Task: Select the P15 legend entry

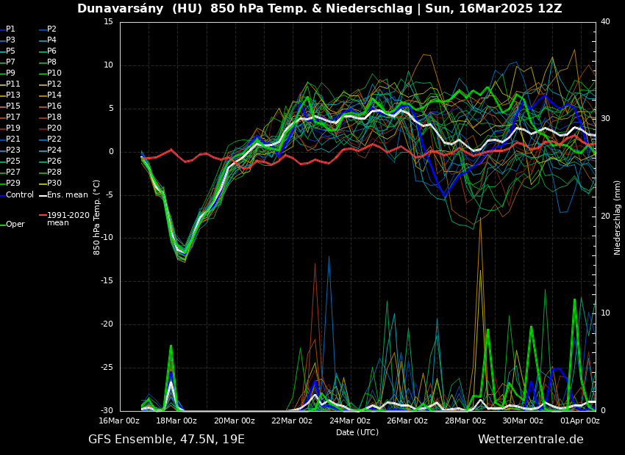Action: pos(12,106)
